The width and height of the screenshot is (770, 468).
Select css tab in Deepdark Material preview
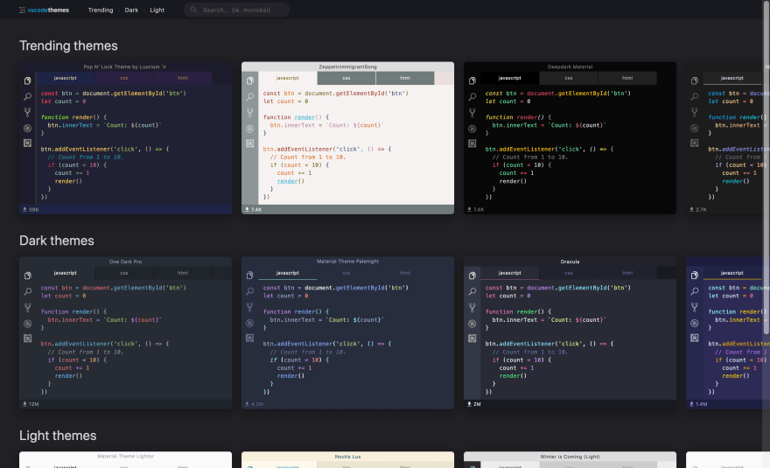pyautogui.click(x=569, y=78)
